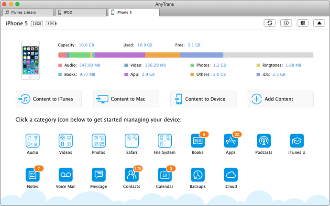Switch to the iTunes Library tab
Image resolution: width=330 pixels, height=206 pixels.
(x=28, y=12)
